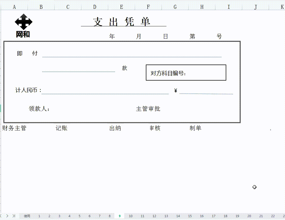Click the 支出凭单 title cell
285x220 pixels.
pyautogui.click(x=124, y=22)
